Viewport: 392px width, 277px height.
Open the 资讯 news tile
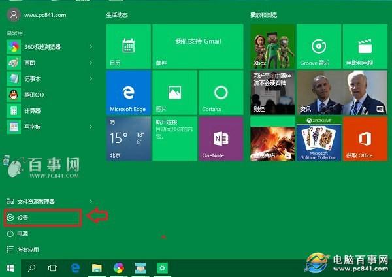pyautogui.click(x=342, y=93)
